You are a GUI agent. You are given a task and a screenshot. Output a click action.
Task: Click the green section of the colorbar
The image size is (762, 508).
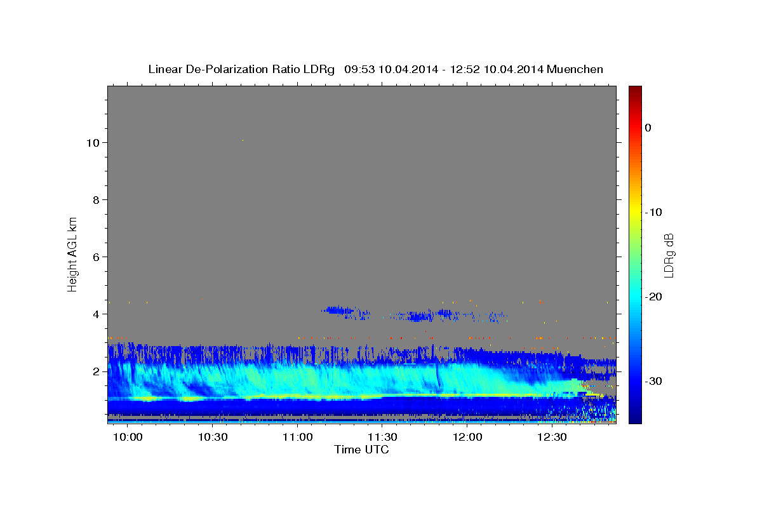click(x=635, y=254)
